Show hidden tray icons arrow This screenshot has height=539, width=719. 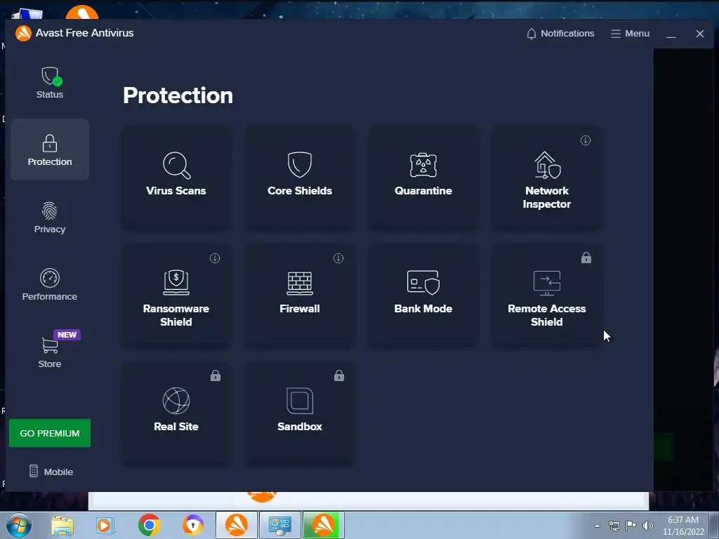[x=597, y=526]
